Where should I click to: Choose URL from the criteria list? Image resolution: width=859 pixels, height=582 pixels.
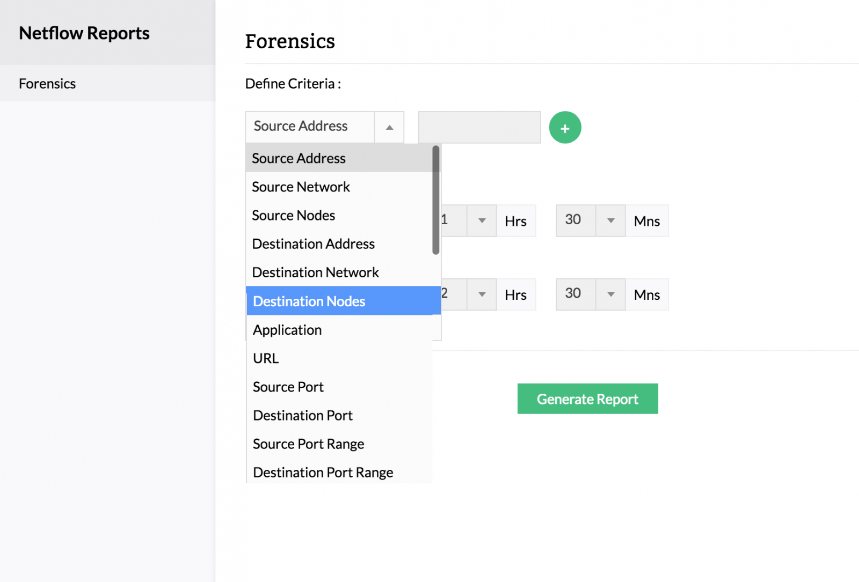click(266, 358)
